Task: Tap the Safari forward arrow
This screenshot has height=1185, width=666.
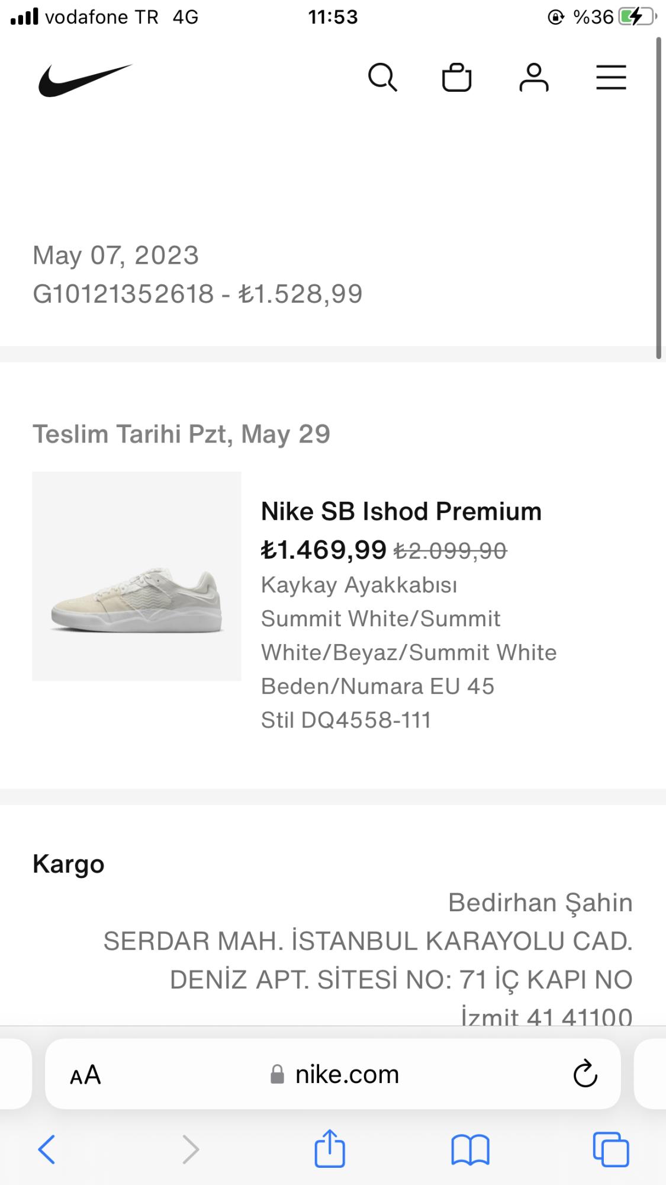Action: tap(190, 1149)
